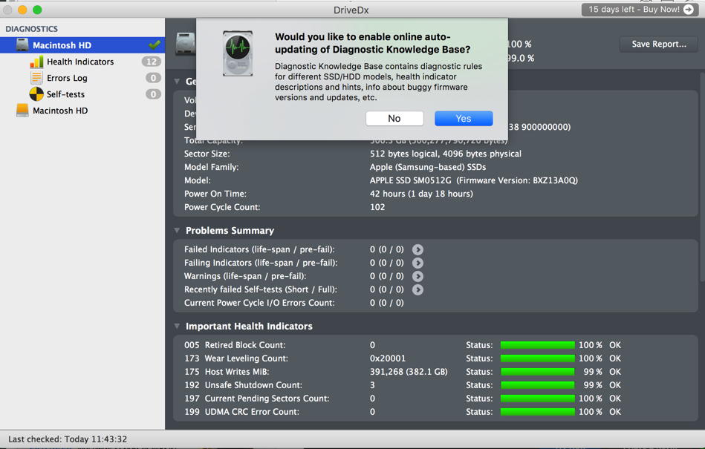The height and width of the screenshot is (449, 705).
Task: Click the dialog title about auto-updating
Action: click(x=373, y=43)
